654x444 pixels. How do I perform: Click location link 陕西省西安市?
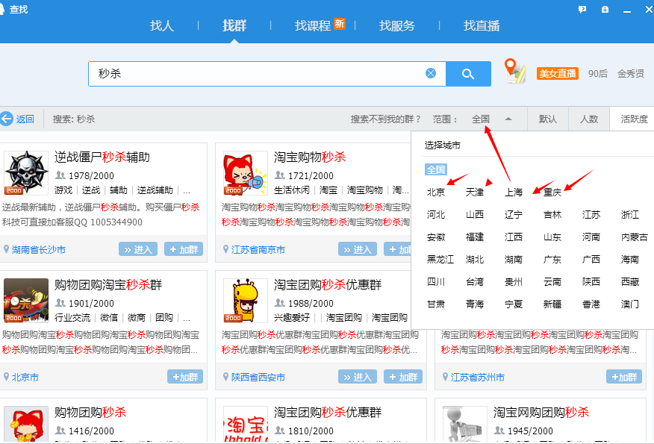click(x=258, y=378)
